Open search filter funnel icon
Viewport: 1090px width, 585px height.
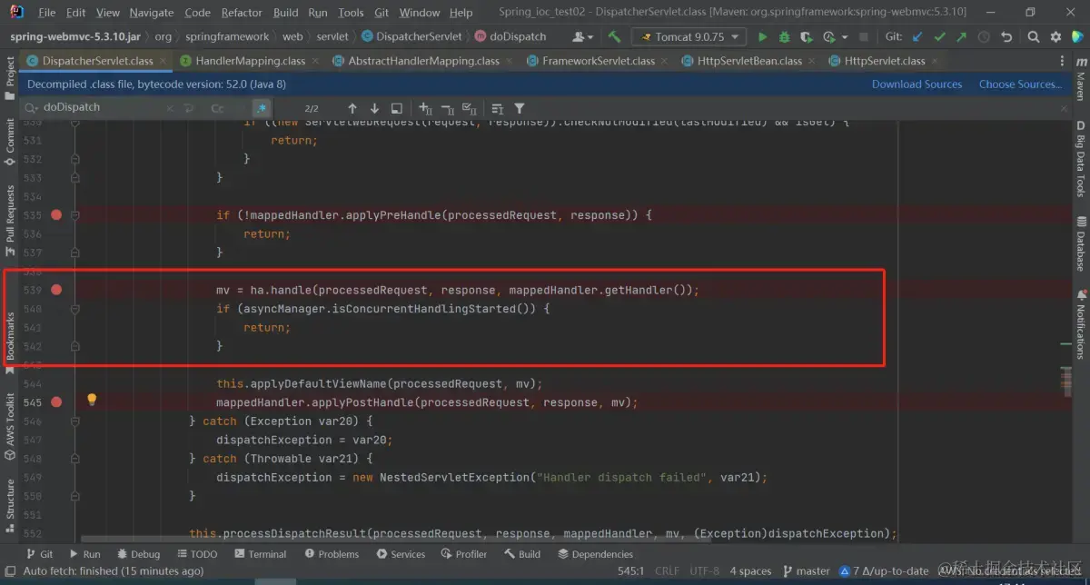tap(519, 108)
